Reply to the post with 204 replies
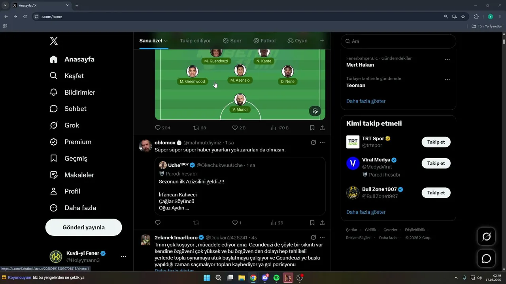Viewport: 506px width, 284px height. tap(162, 128)
